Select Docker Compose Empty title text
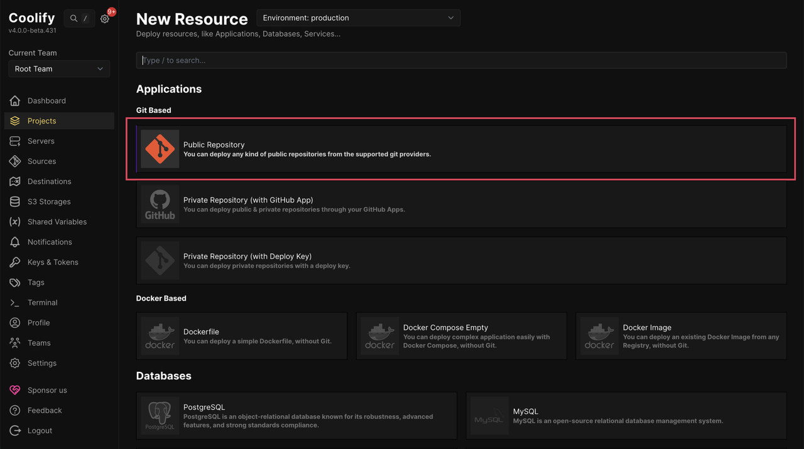This screenshot has width=804, height=449. 445,327
